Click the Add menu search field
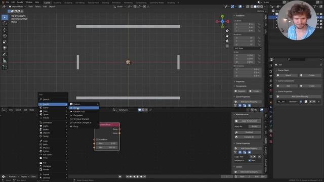Screen dimensions: 324x182 coord(53,99)
